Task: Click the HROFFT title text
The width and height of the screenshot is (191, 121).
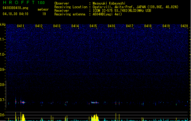Action: tap(17, 3)
